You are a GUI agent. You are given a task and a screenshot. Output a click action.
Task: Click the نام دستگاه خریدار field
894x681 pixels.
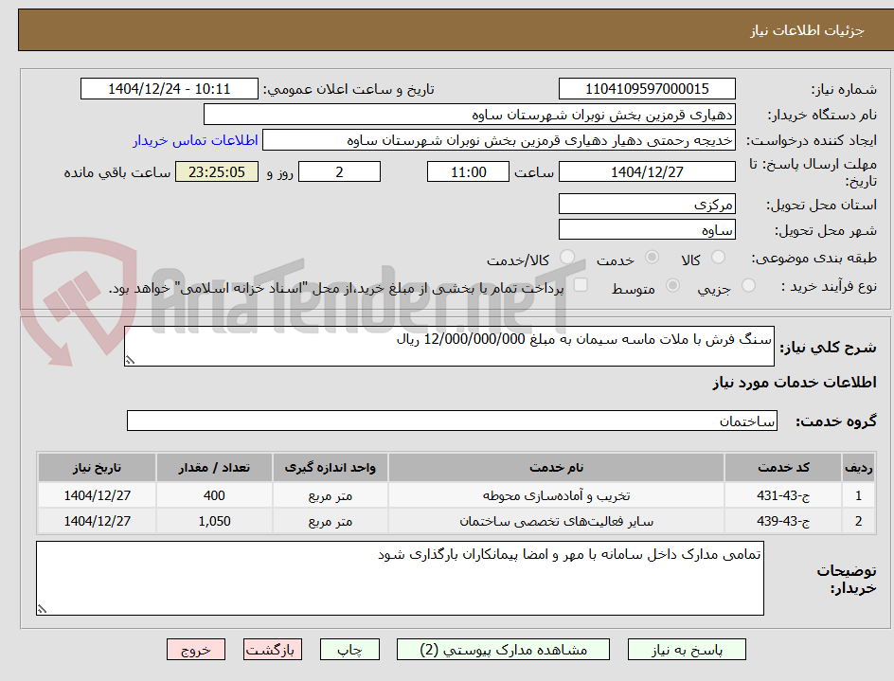click(x=469, y=115)
